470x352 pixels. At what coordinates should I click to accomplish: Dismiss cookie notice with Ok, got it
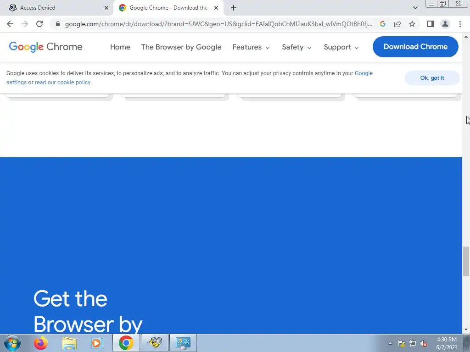coord(432,78)
